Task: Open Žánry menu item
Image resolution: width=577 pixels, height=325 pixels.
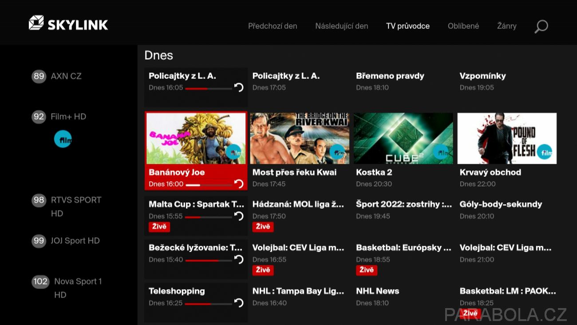Action: [x=507, y=26]
